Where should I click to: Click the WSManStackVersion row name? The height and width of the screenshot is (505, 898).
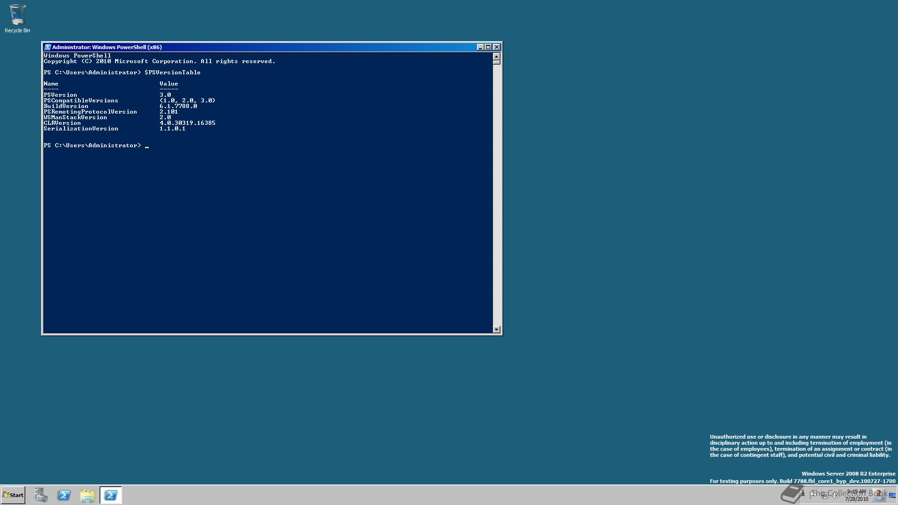tap(75, 117)
